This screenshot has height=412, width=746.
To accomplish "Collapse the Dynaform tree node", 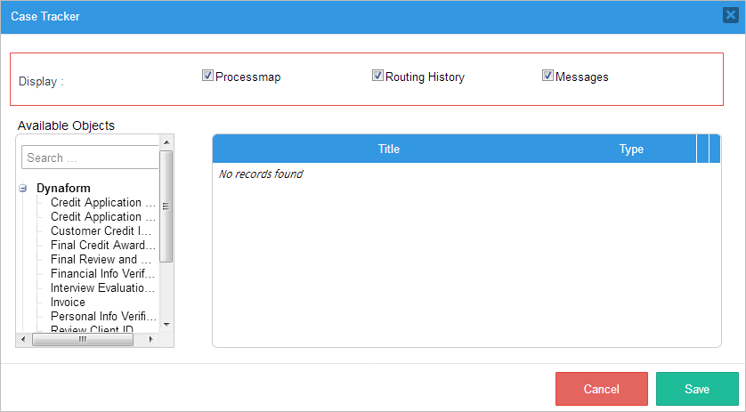I will point(23,189).
